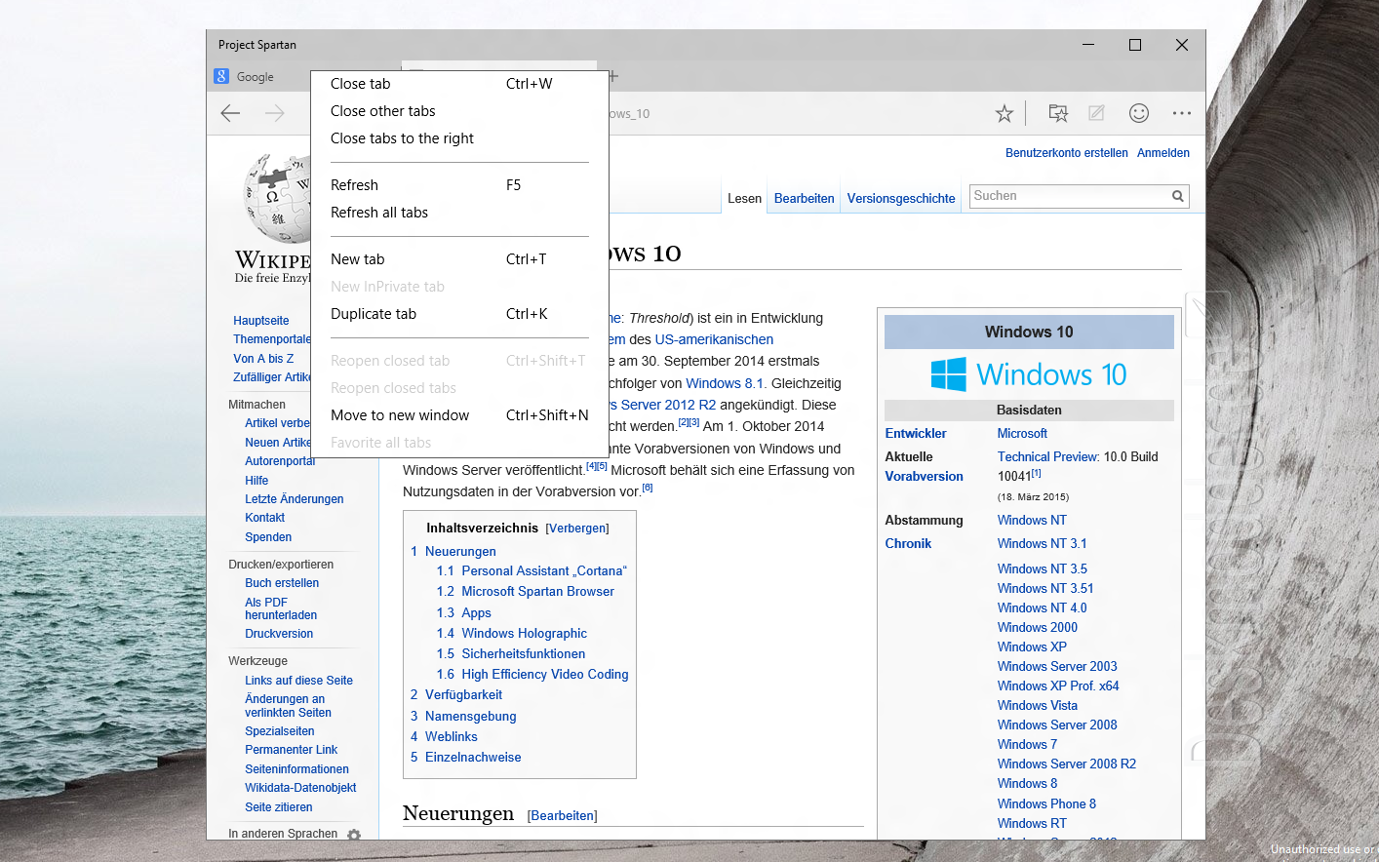The height and width of the screenshot is (862, 1379).
Task: Open Kontakt sidebar link
Action: 265,518
